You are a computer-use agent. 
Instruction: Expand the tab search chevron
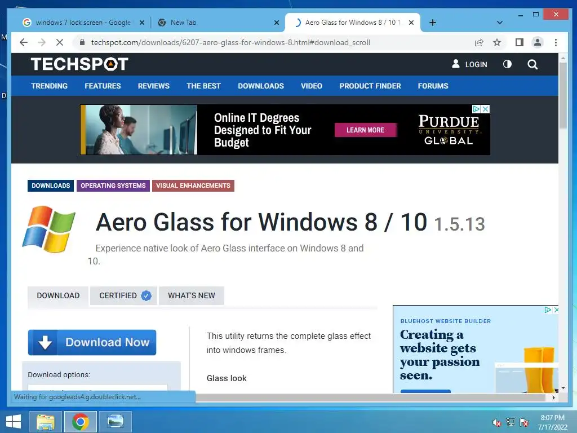coord(499,23)
